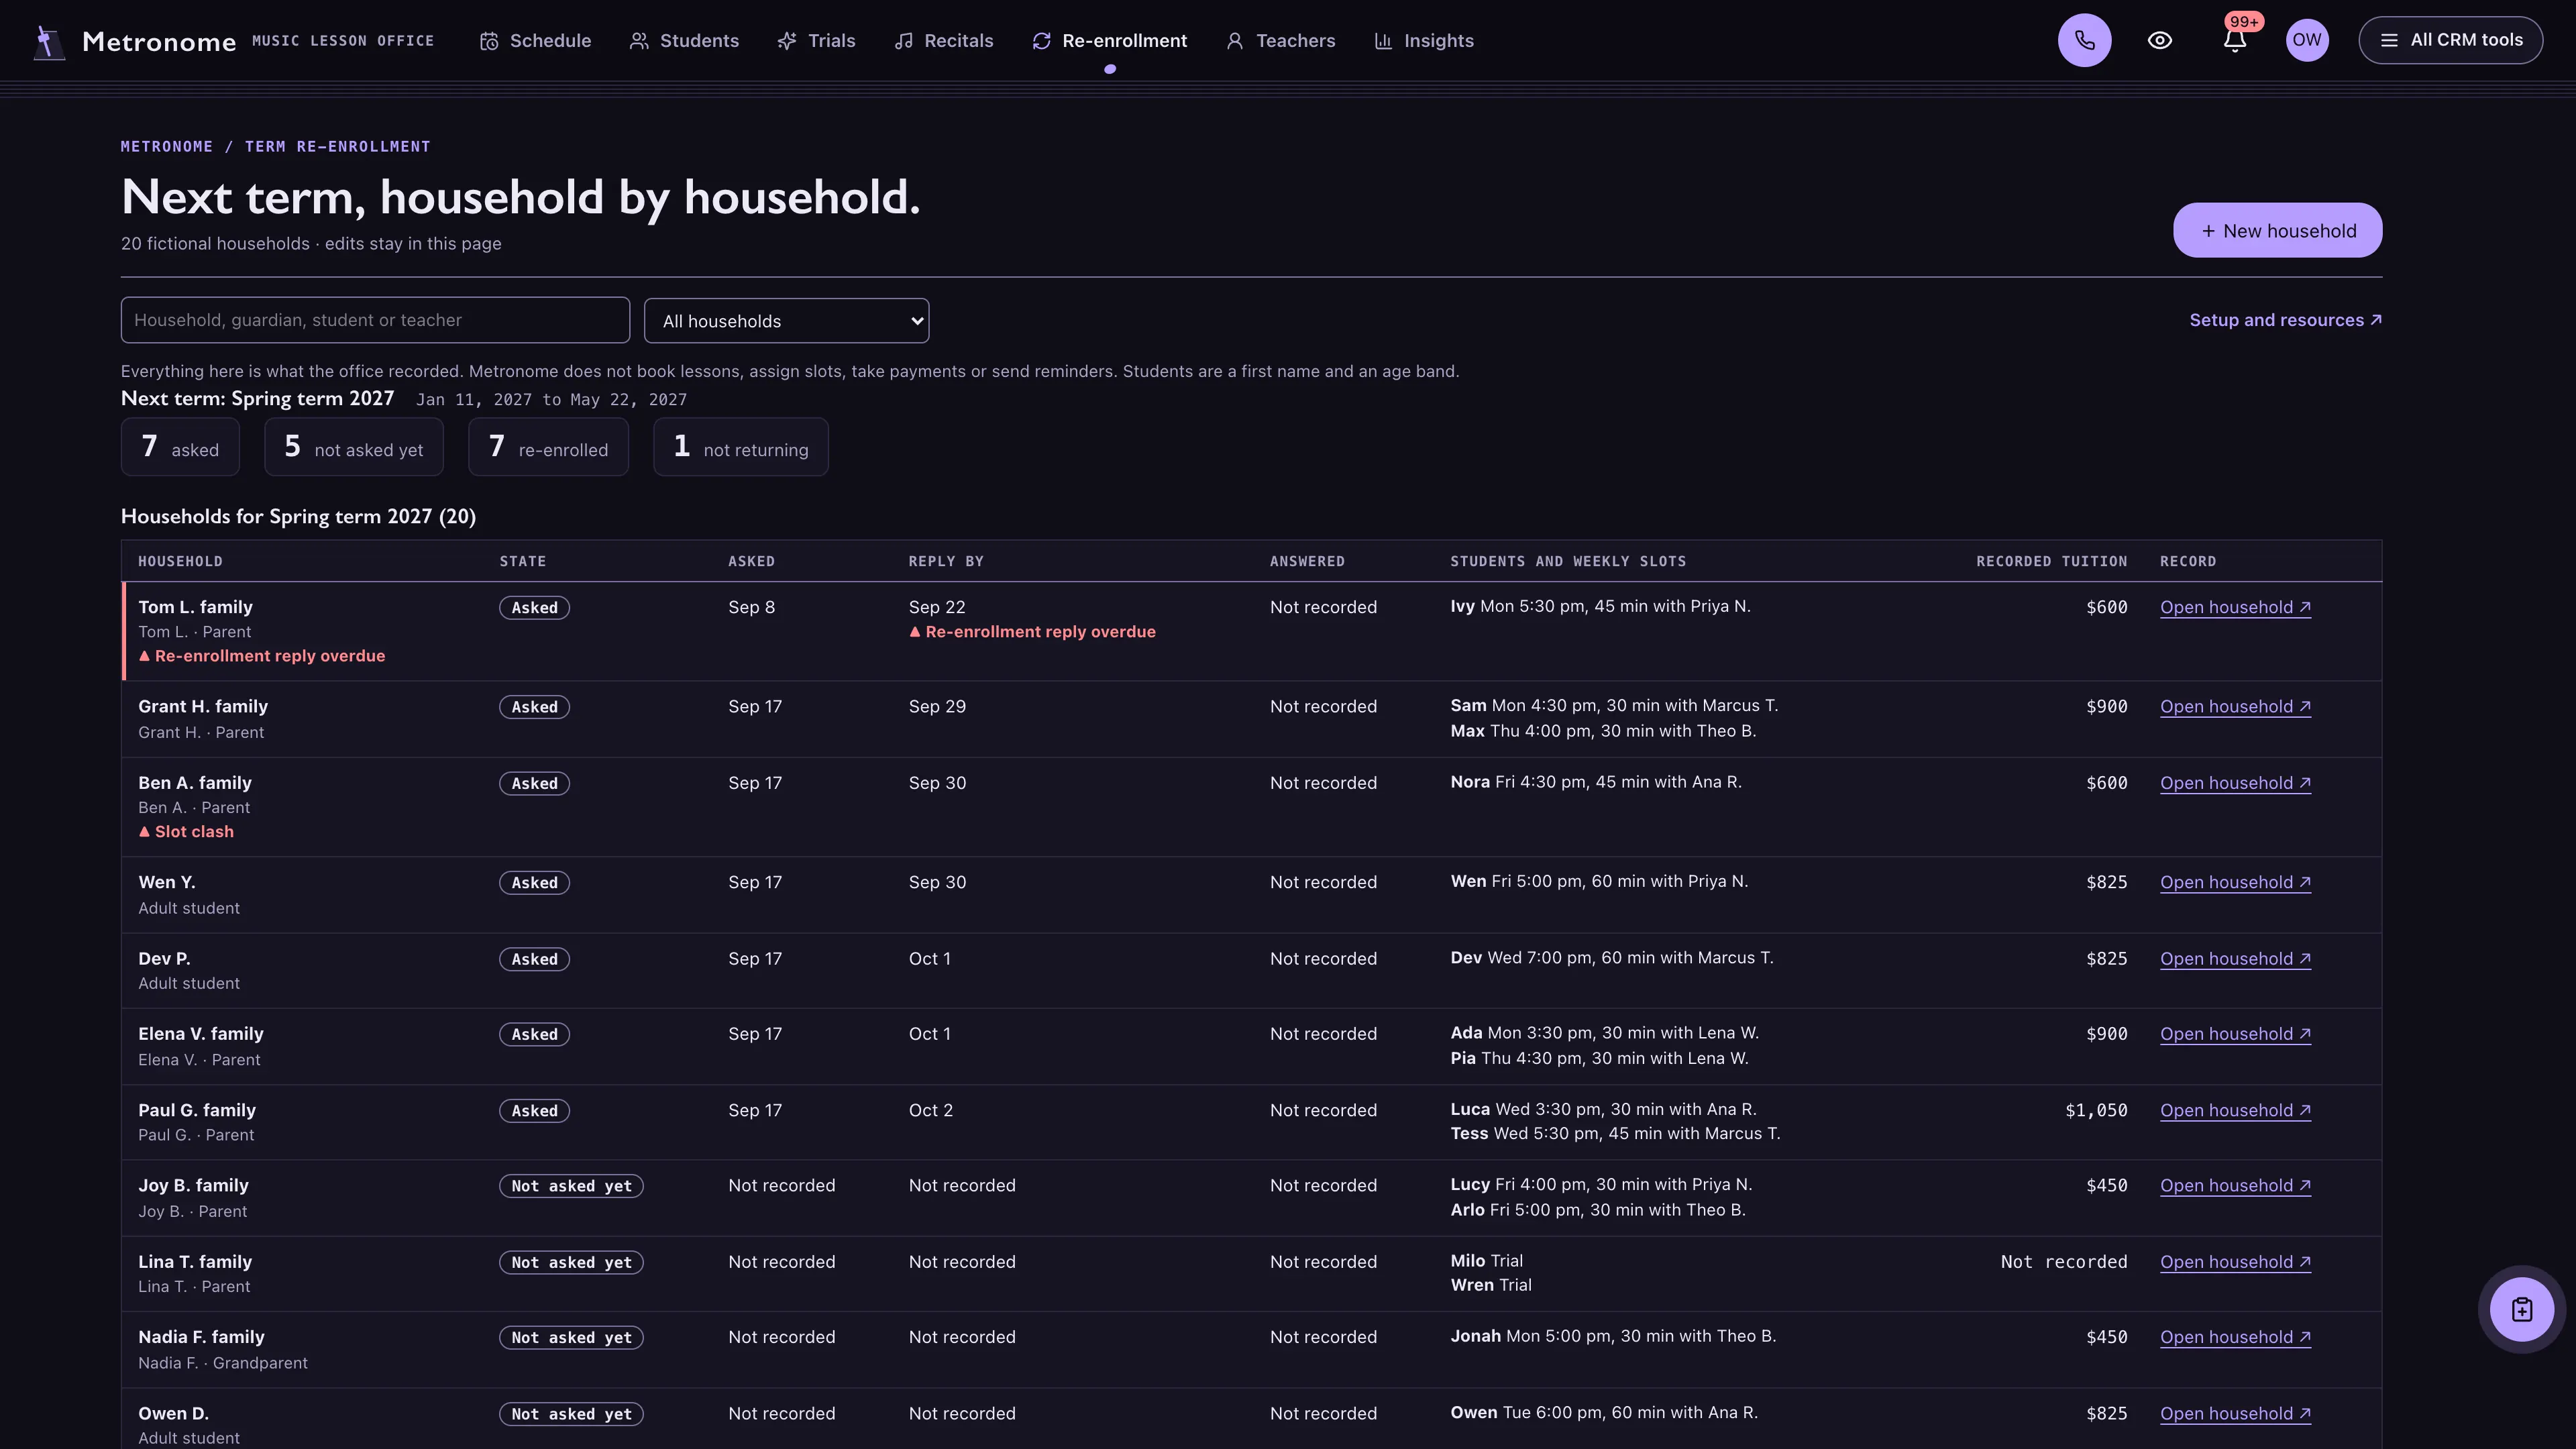The width and height of the screenshot is (2576, 1449).
Task: Open the Schedule tab
Action: point(535,41)
